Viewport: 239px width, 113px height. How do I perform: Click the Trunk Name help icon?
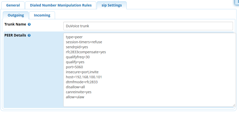pos(29,24)
